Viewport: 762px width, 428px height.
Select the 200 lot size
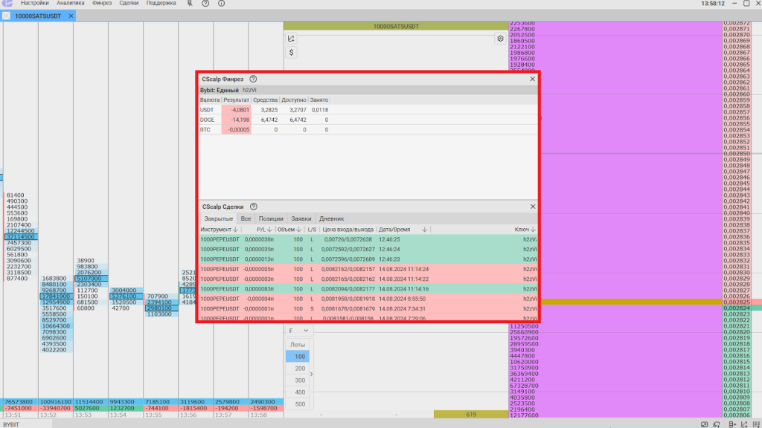(299, 369)
